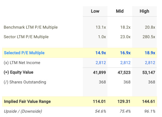This screenshot has height=117, width=162.
Task: Select the Sector LTM P/E Multiple row label
Action: (x=26, y=37)
